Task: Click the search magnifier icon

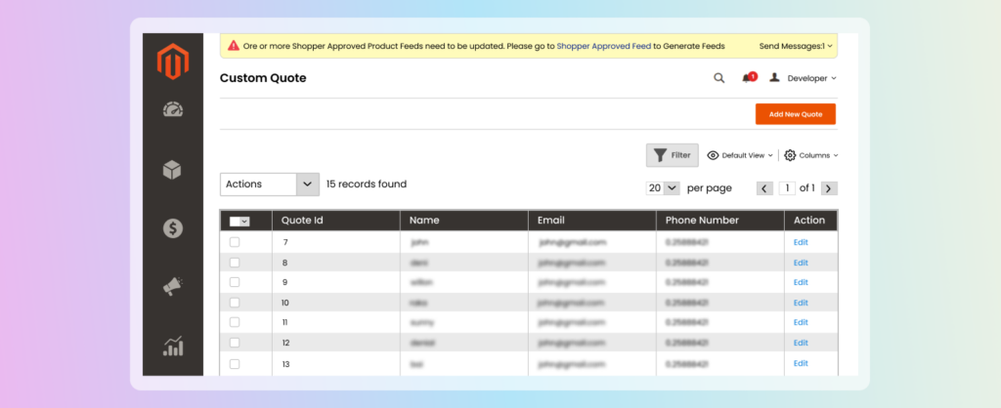Action: coord(718,78)
